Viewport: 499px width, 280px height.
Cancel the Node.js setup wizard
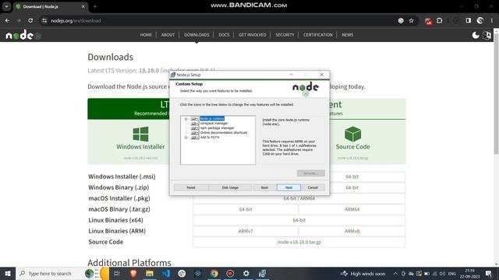(x=313, y=187)
